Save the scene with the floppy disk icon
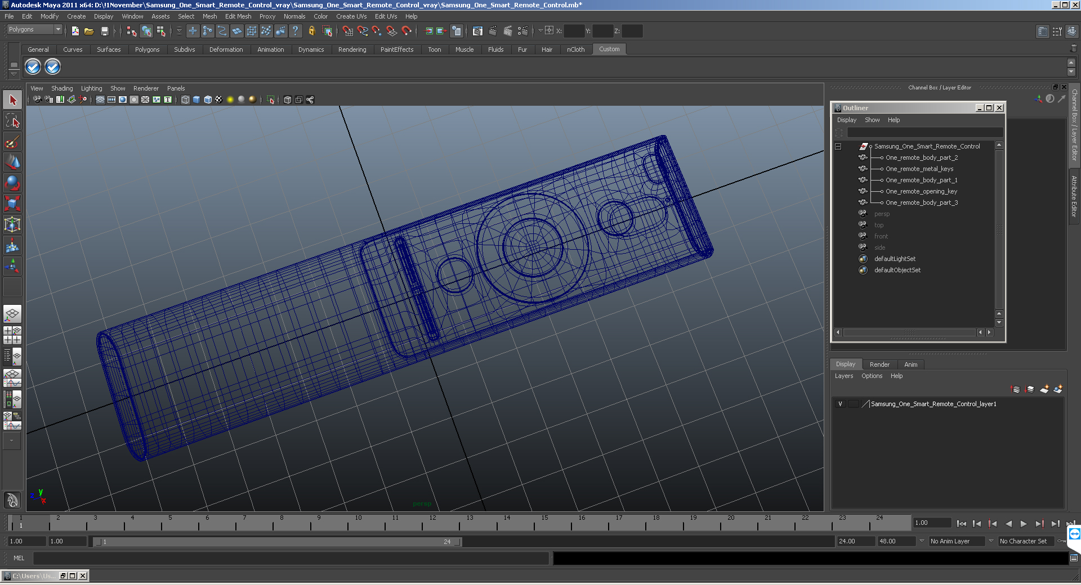Image resolution: width=1081 pixels, height=585 pixels. click(104, 31)
